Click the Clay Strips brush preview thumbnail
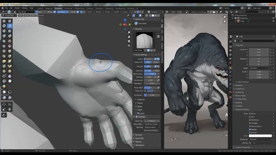Screen dimensions: 276x155 tap(144, 40)
